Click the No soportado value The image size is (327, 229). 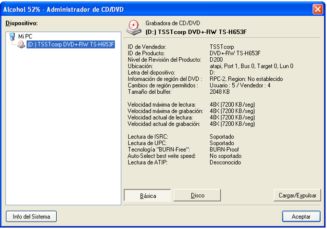pos(226,156)
